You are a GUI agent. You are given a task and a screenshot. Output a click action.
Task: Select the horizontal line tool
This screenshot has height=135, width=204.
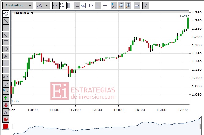[6, 28]
